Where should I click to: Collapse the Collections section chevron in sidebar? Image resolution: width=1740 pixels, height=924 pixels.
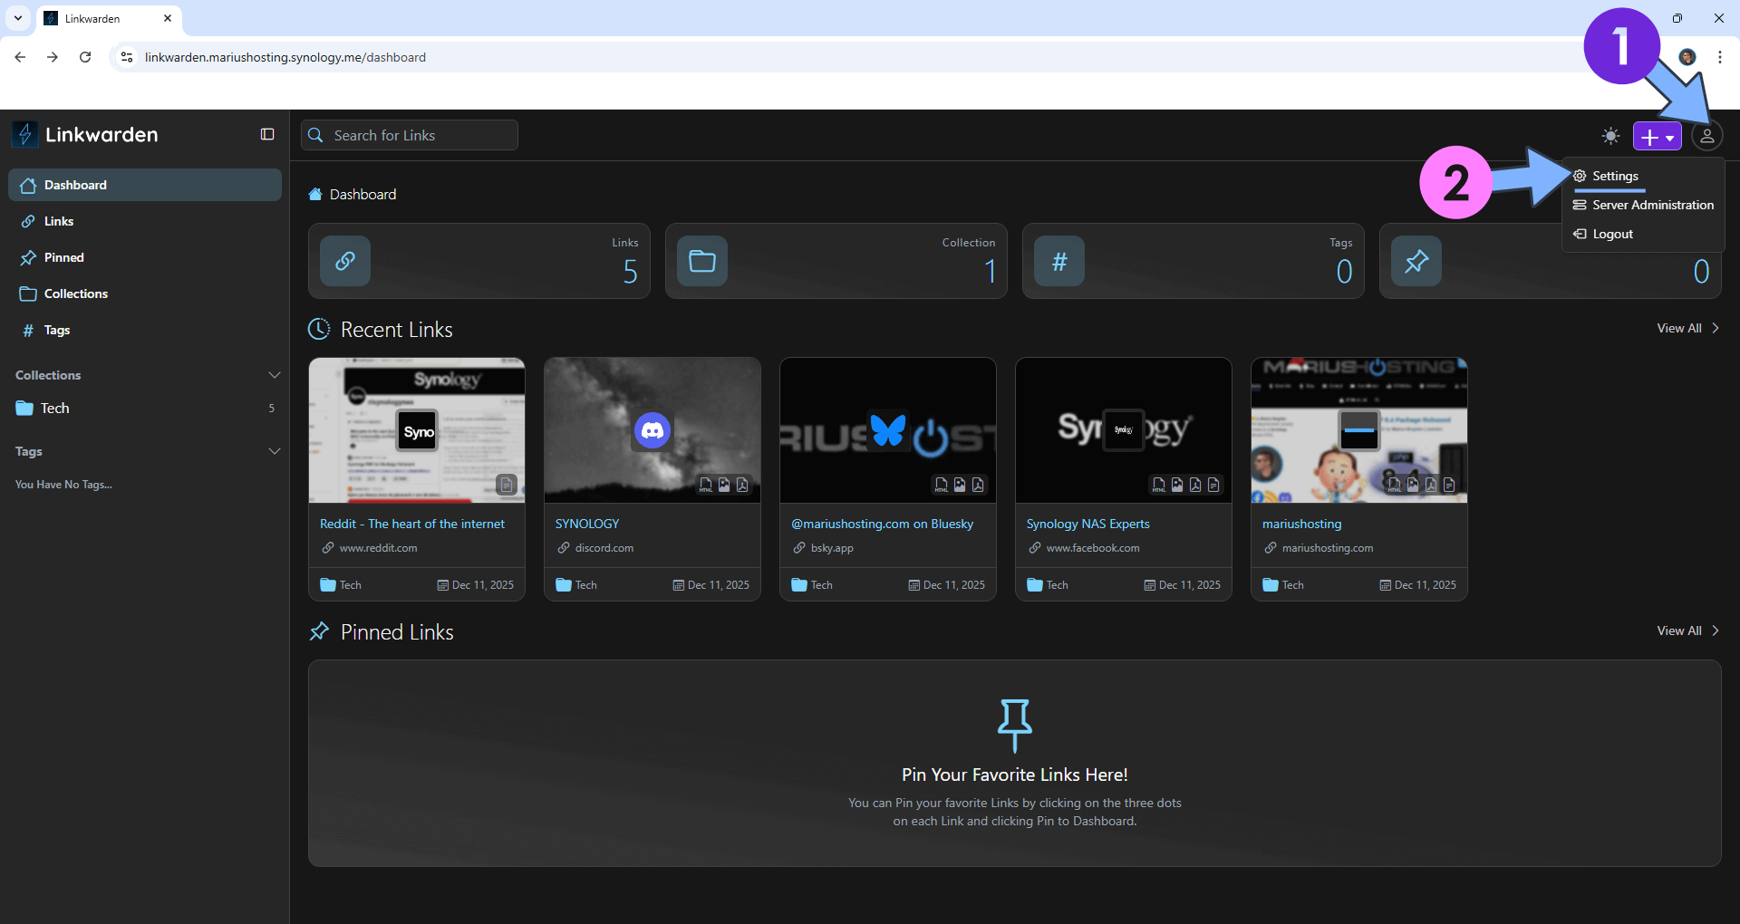(274, 375)
